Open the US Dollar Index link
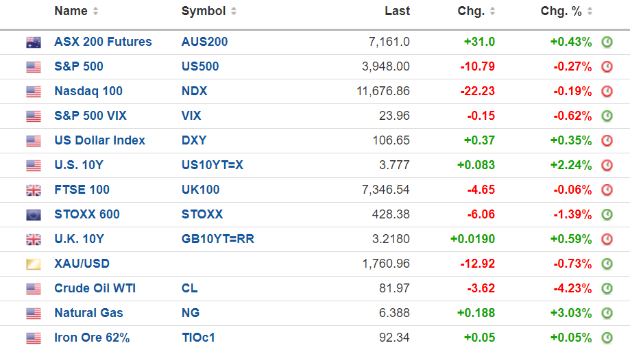Viewport: 630px width, 354px height. pos(99,140)
